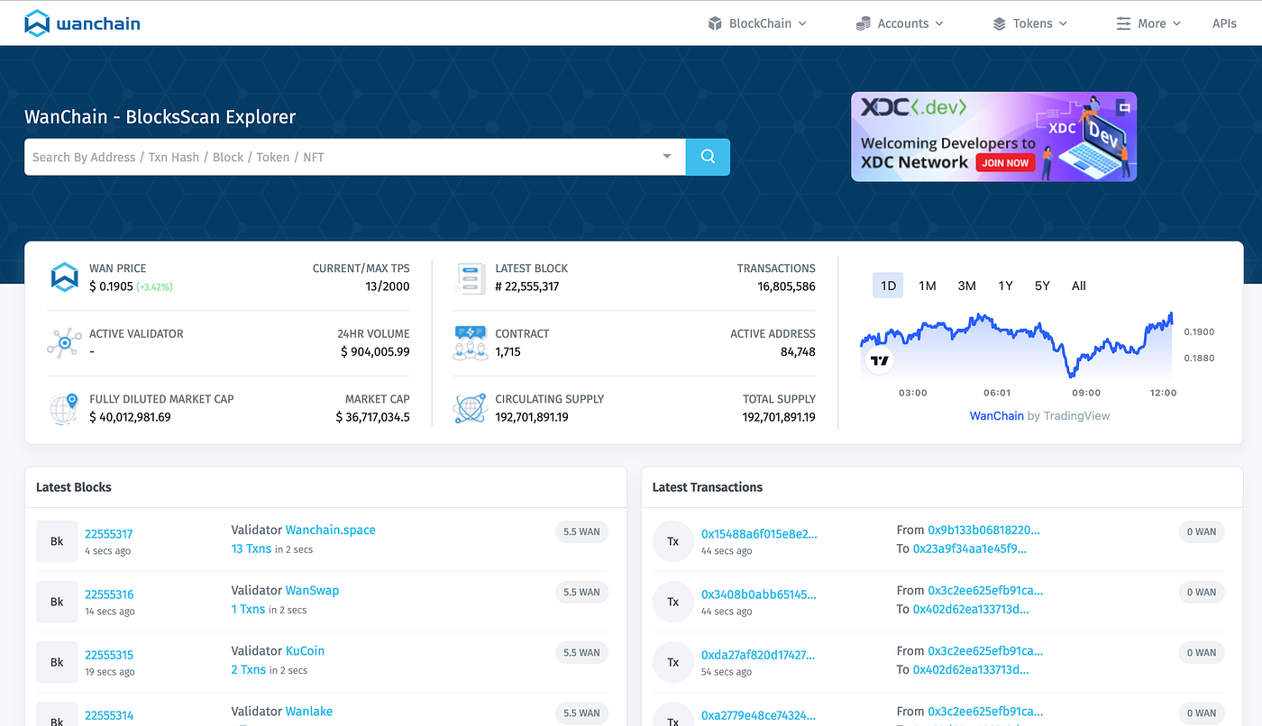View the 1 Txns link
The image size is (1262, 726).
tap(248, 609)
